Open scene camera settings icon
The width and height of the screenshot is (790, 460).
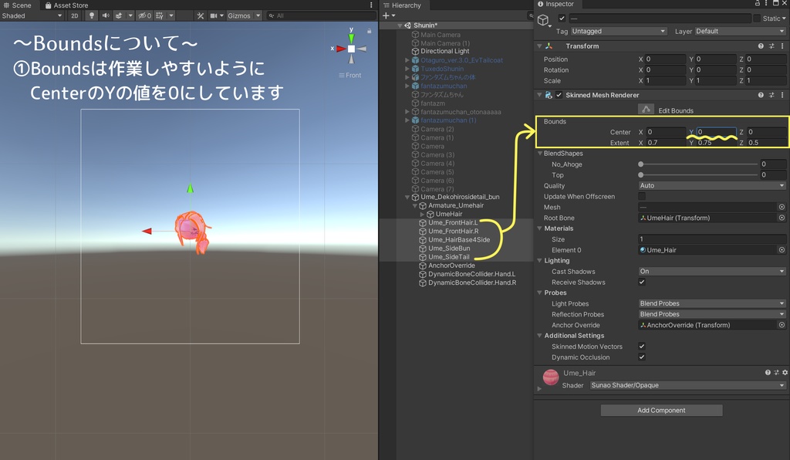point(214,15)
